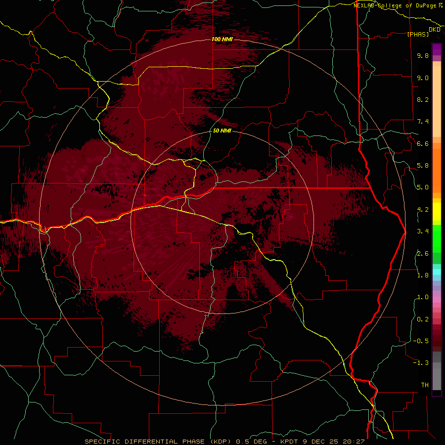Pick the peach segment of the color bar
The image size is (445, 445).
[x=437, y=101]
